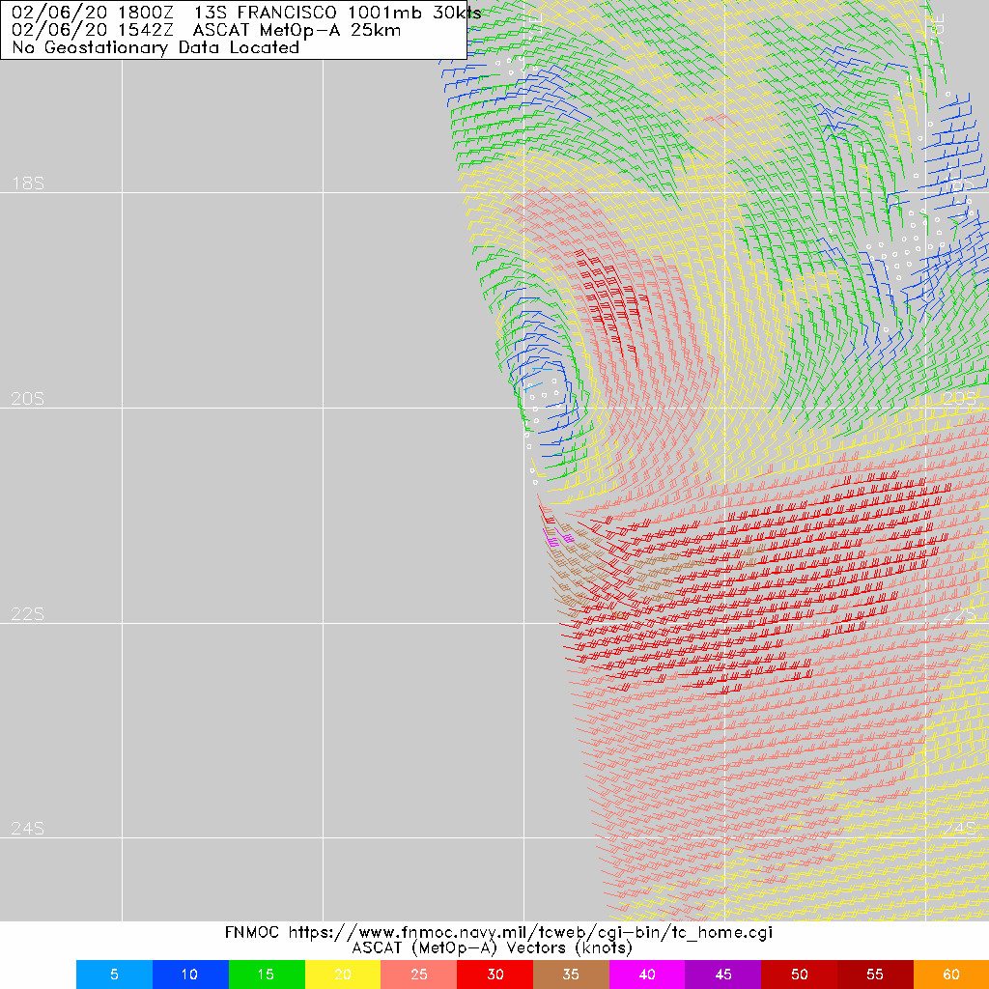Click the magenta 40-knot wind barbs
The height and width of the screenshot is (989, 989).
click(x=557, y=537)
